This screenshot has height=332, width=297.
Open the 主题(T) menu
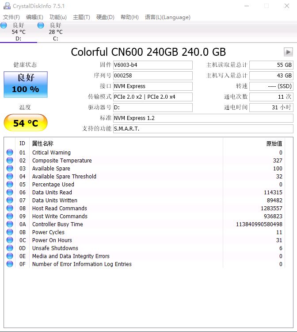(81, 17)
